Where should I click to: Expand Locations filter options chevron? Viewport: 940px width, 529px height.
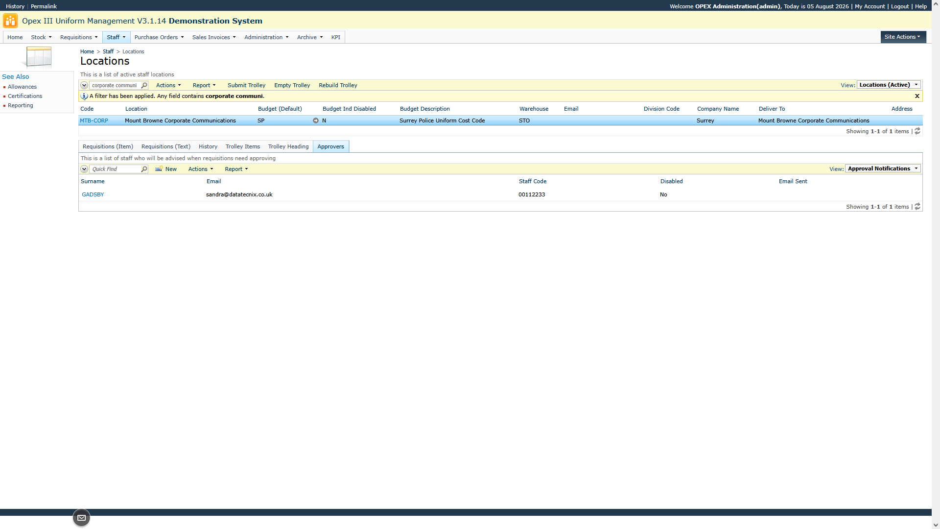click(84, 85)
